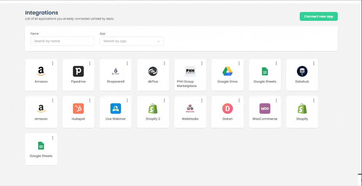Open kebab menu of last-row Google Sheets card
362x186 pixels.
(x=52, y=138)
